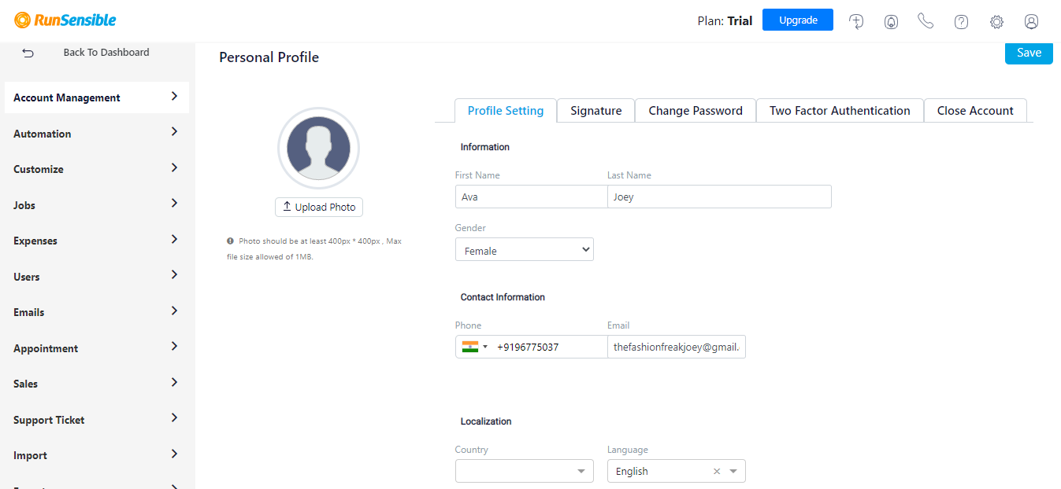1061x489 pixels.
Task: Expand the Users chevron
Action: point(174,275)
